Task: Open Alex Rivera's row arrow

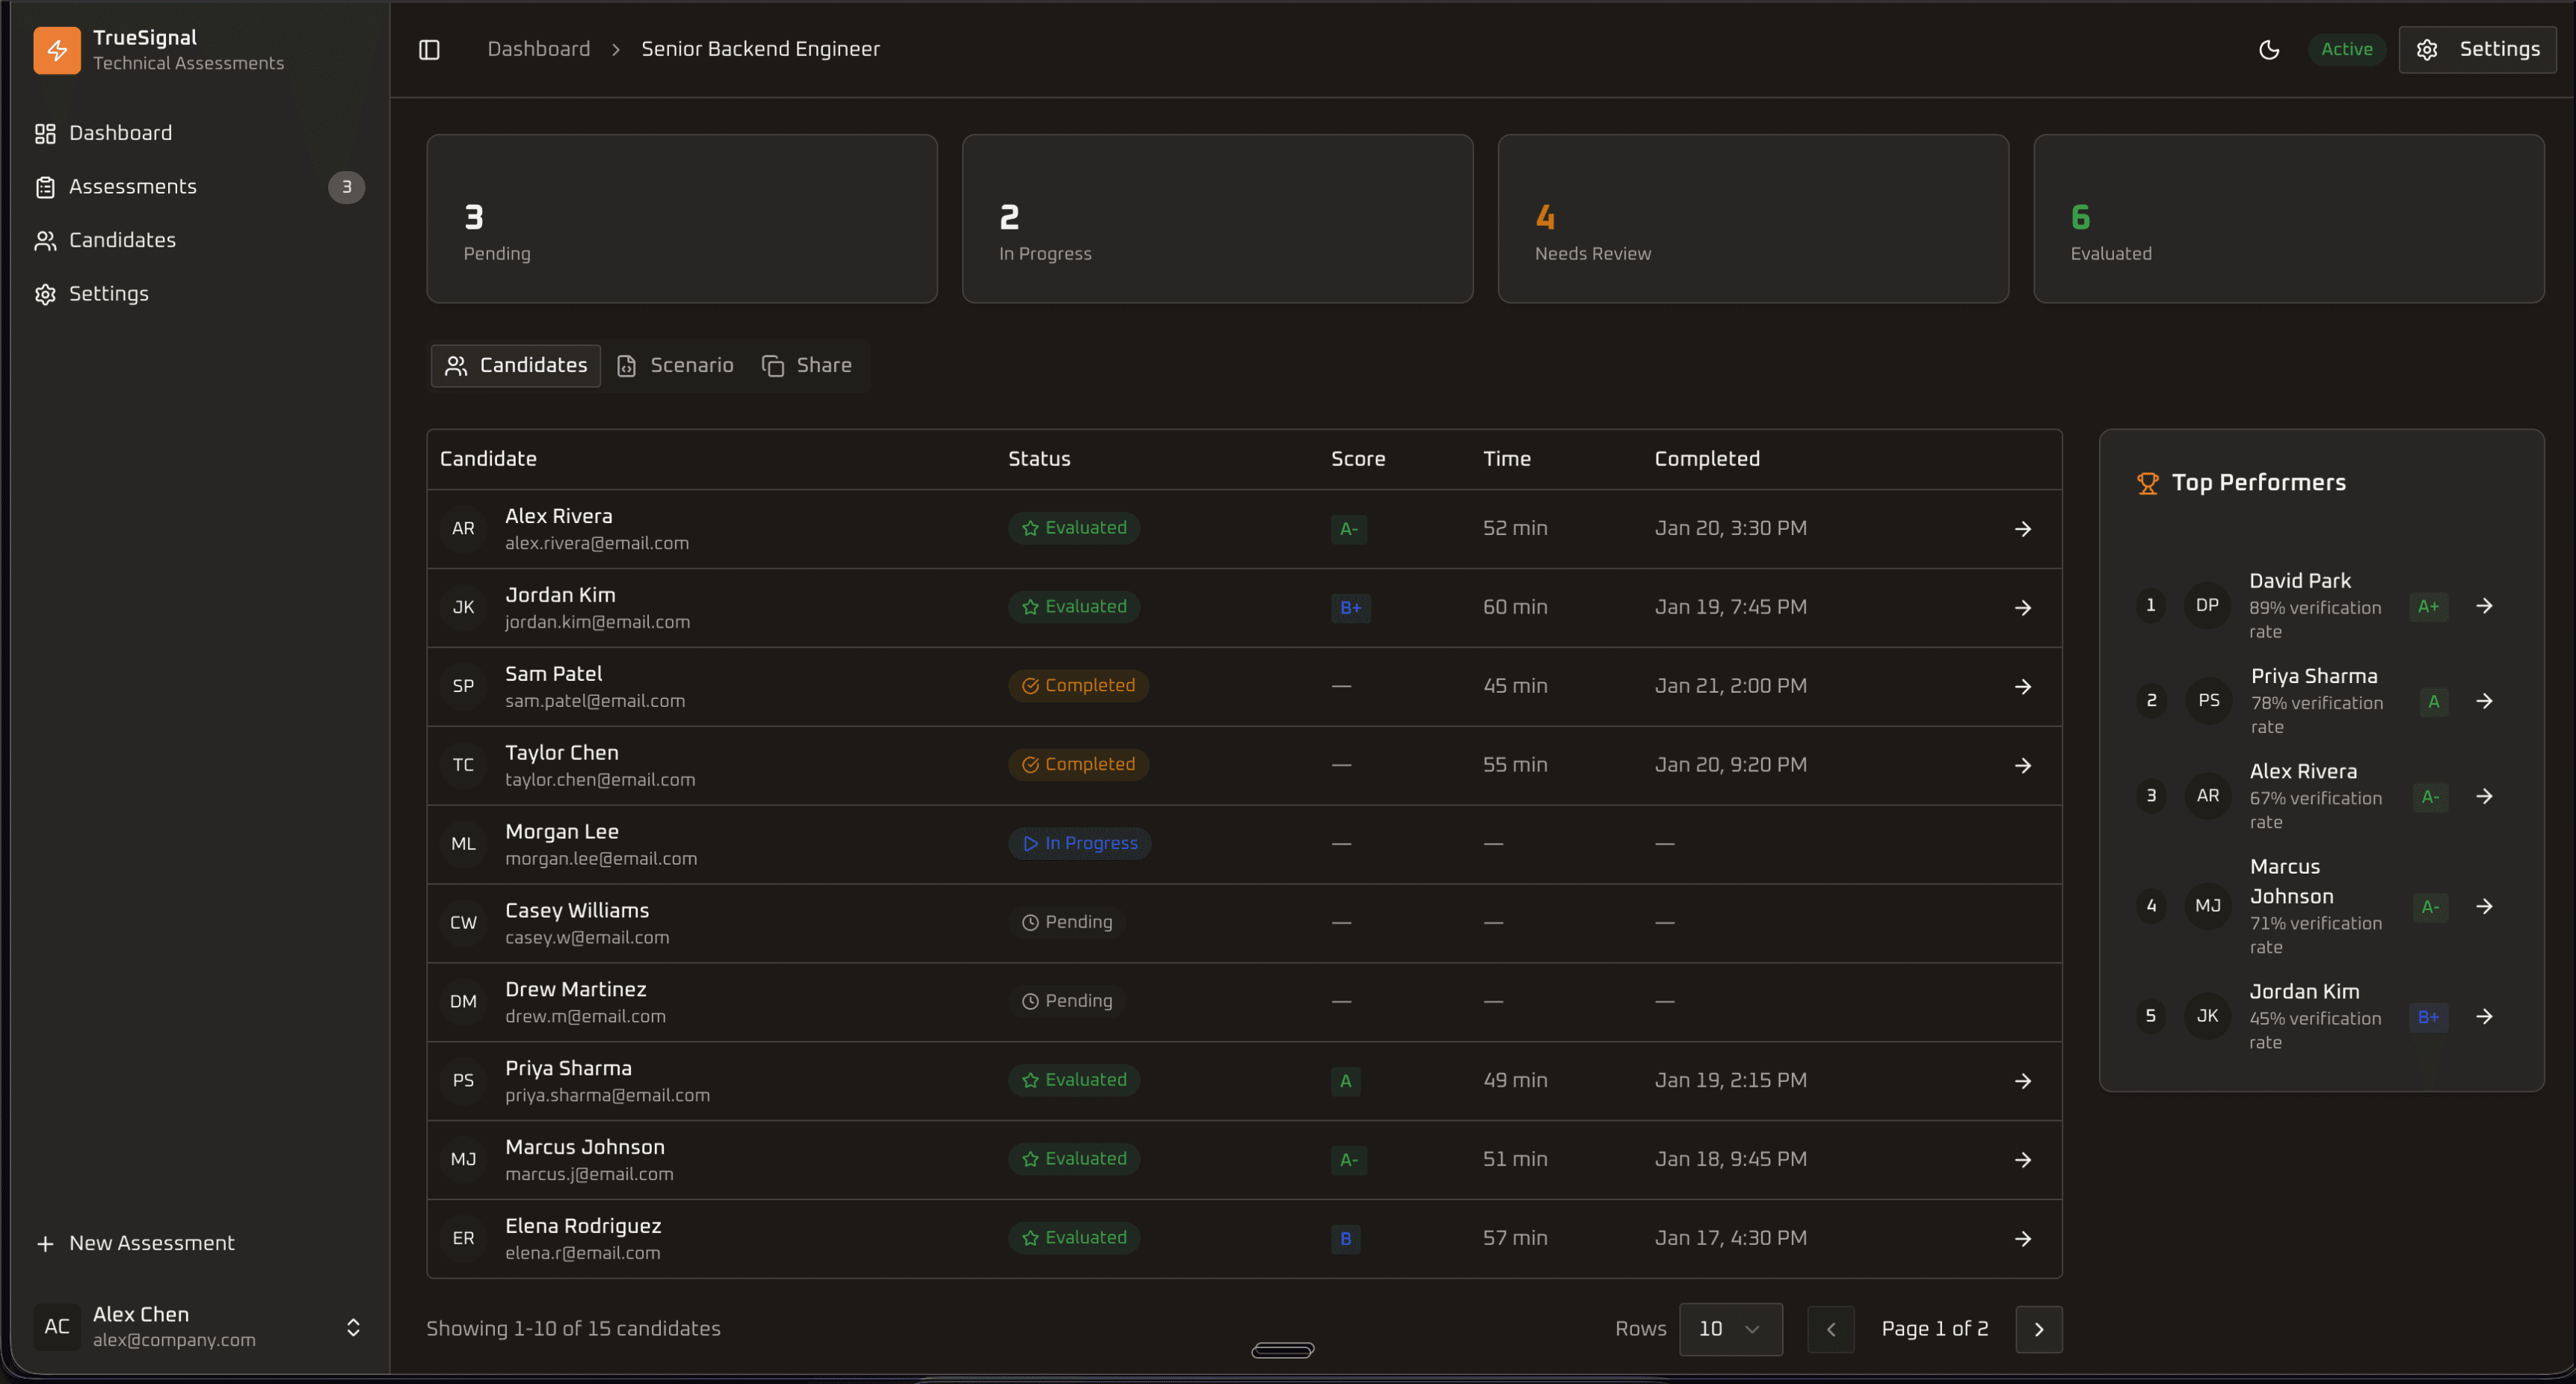Action: (x=2022, y=528)
